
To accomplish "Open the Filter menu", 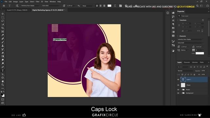I will click(x=37, y=2).
